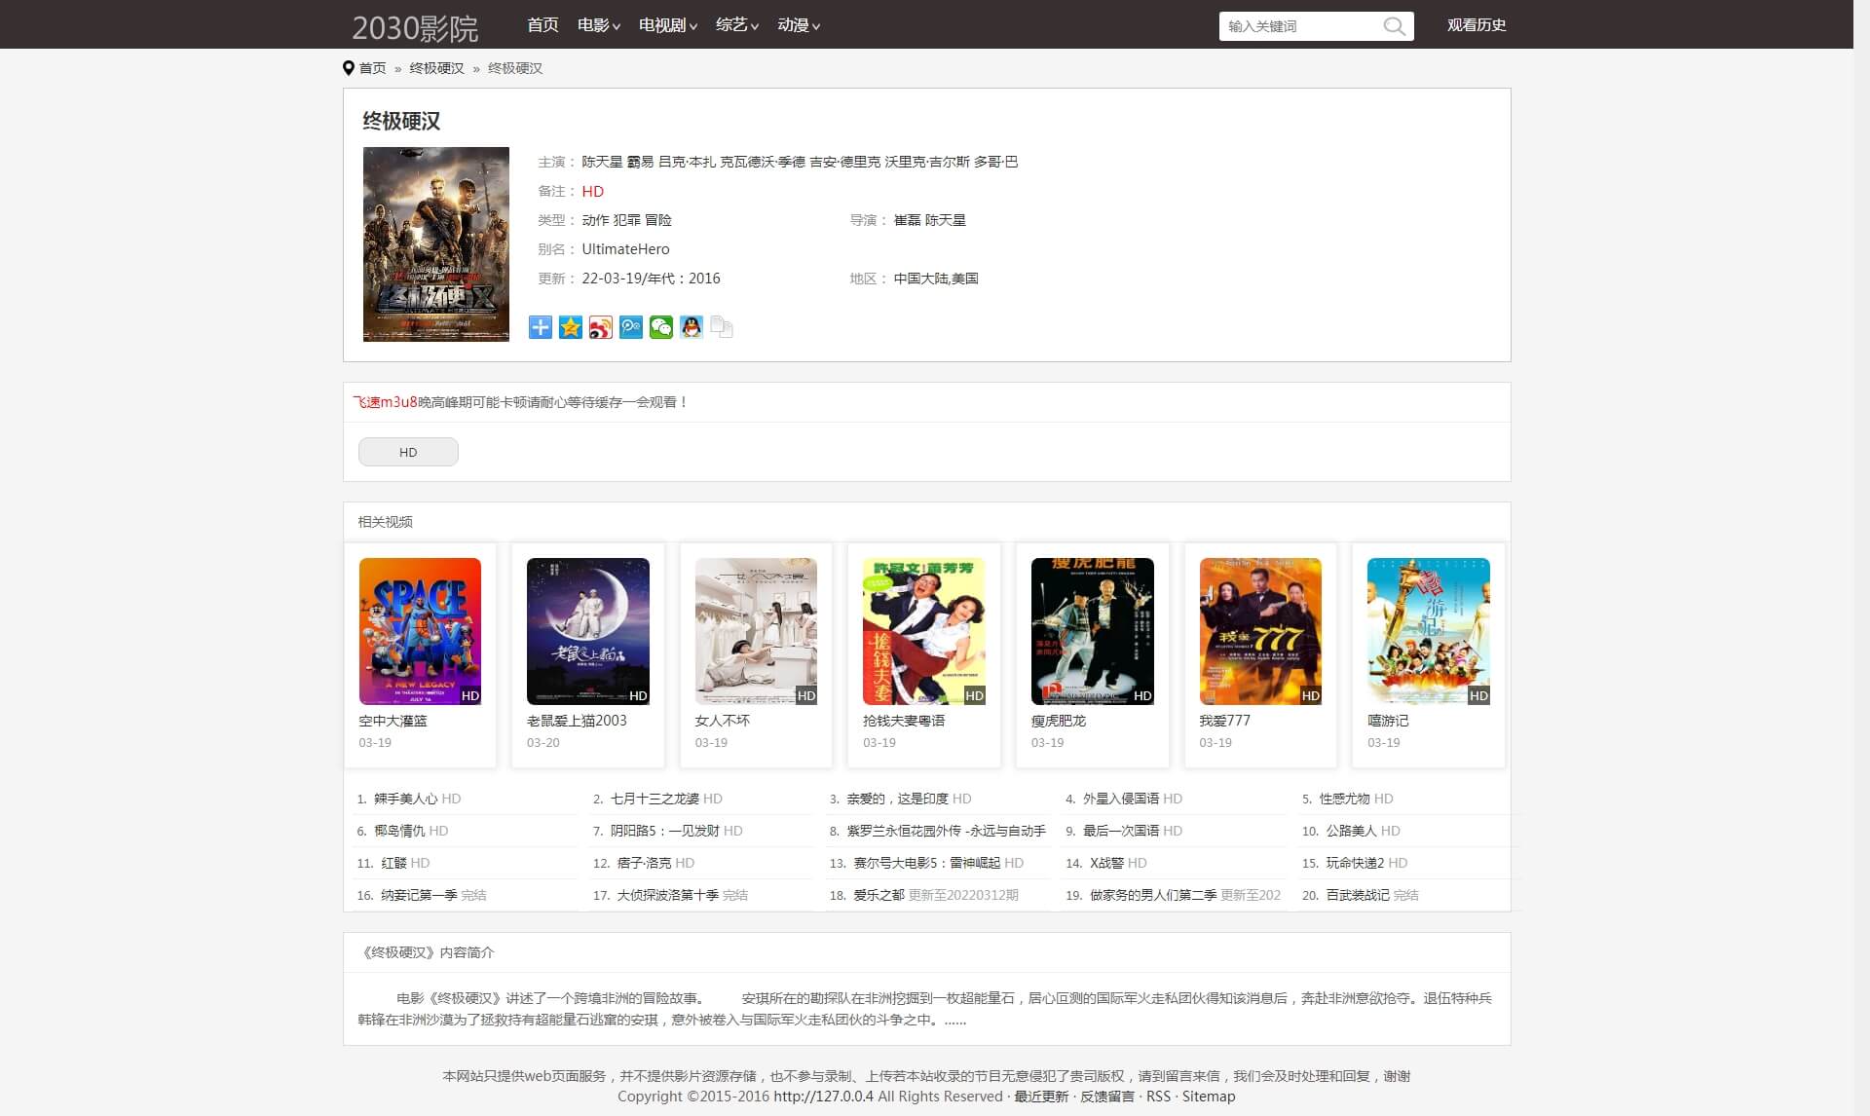Switch to the 综艺 section

click(x=732, y=25)
